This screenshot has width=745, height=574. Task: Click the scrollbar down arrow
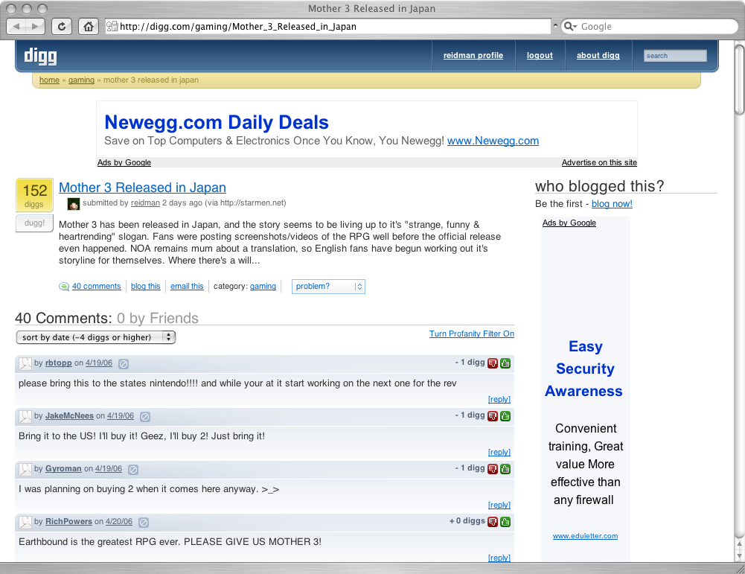coord(739,555)
